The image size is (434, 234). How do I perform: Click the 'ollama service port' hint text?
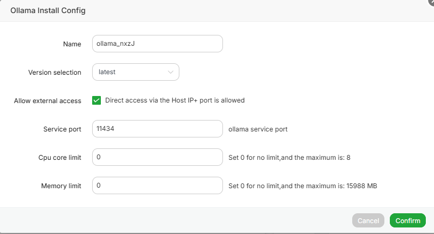pyautogui.click(x=258, y=129)
